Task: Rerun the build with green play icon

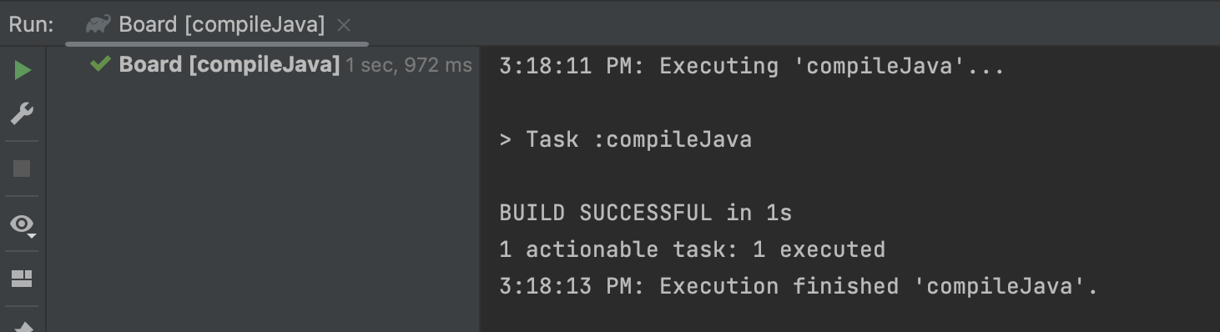Action: click(x=23, y=71)
